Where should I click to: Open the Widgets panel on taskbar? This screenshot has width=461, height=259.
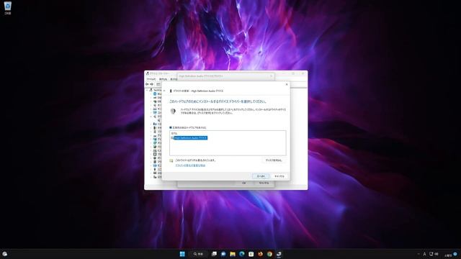[x=5, y=254]
